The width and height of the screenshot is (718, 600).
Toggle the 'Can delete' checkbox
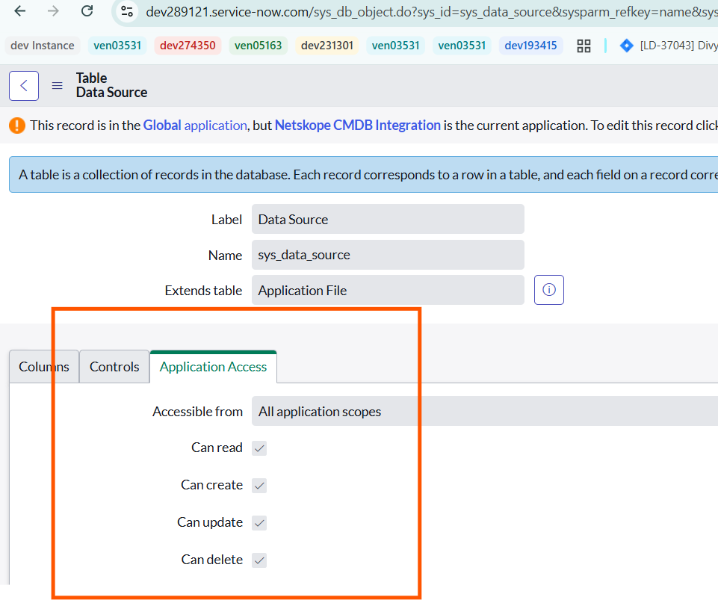pos(259,560)
